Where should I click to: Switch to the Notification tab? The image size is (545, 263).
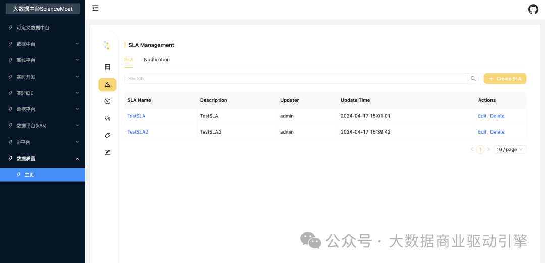tap(156, 60)
